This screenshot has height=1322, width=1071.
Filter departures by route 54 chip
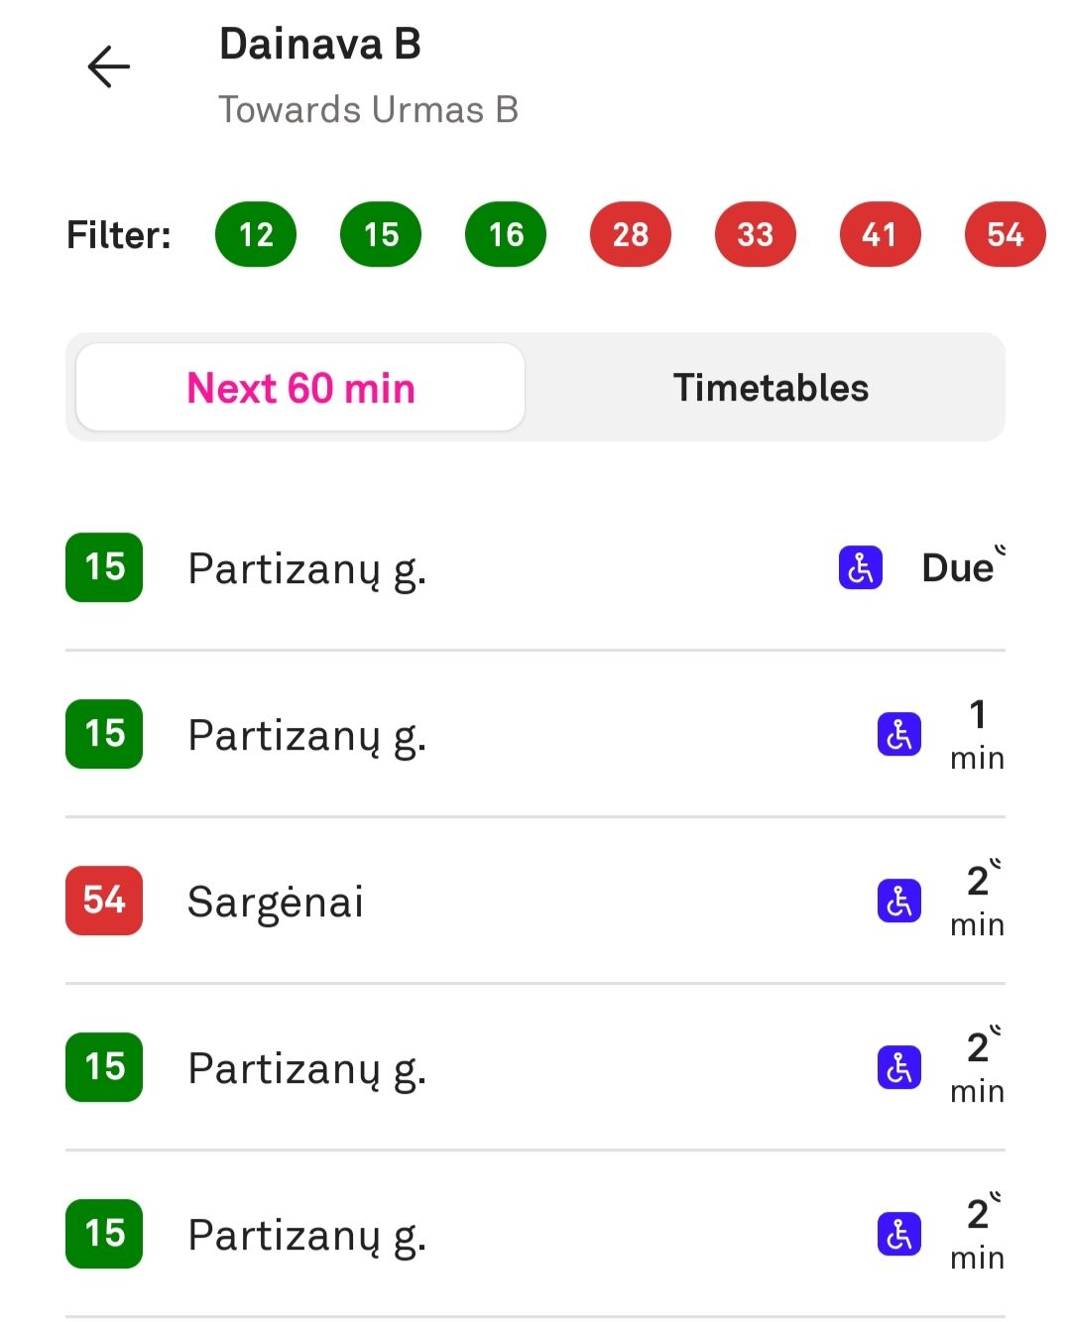tap(1005, 235)
